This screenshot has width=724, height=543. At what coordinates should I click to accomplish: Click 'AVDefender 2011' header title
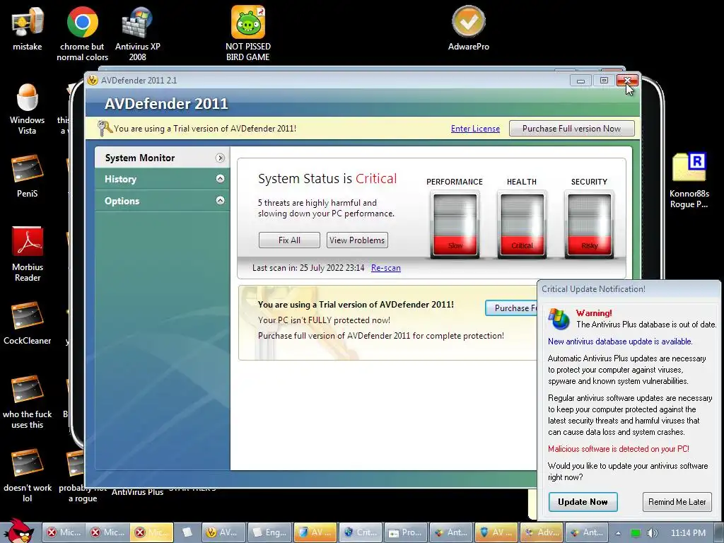point(166,103)
